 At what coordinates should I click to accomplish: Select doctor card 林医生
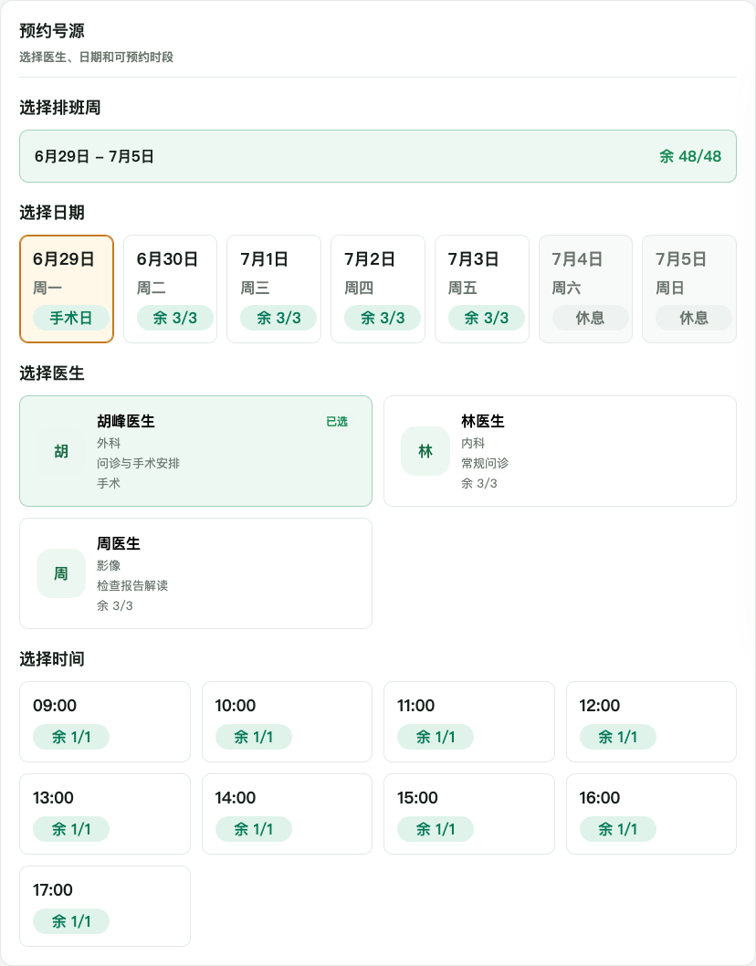pos(560,451)
